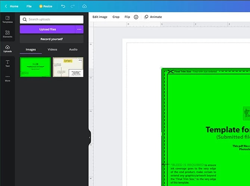
Task: Click the cloud save status icon
Action: (84, 6)
